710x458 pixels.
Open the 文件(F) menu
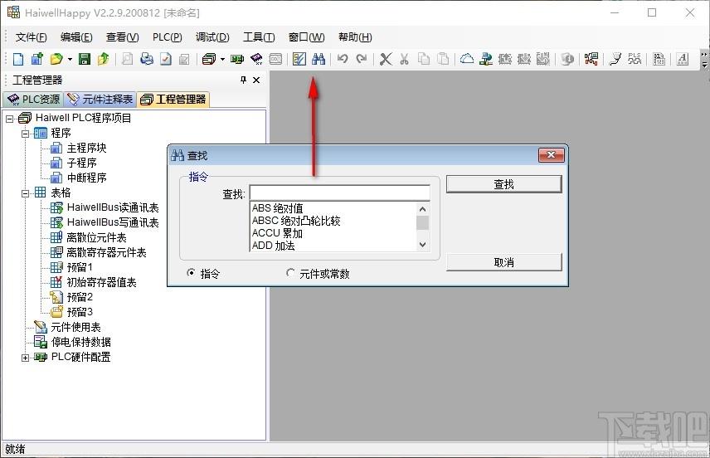pyautogui.click(x=32, y=37)
